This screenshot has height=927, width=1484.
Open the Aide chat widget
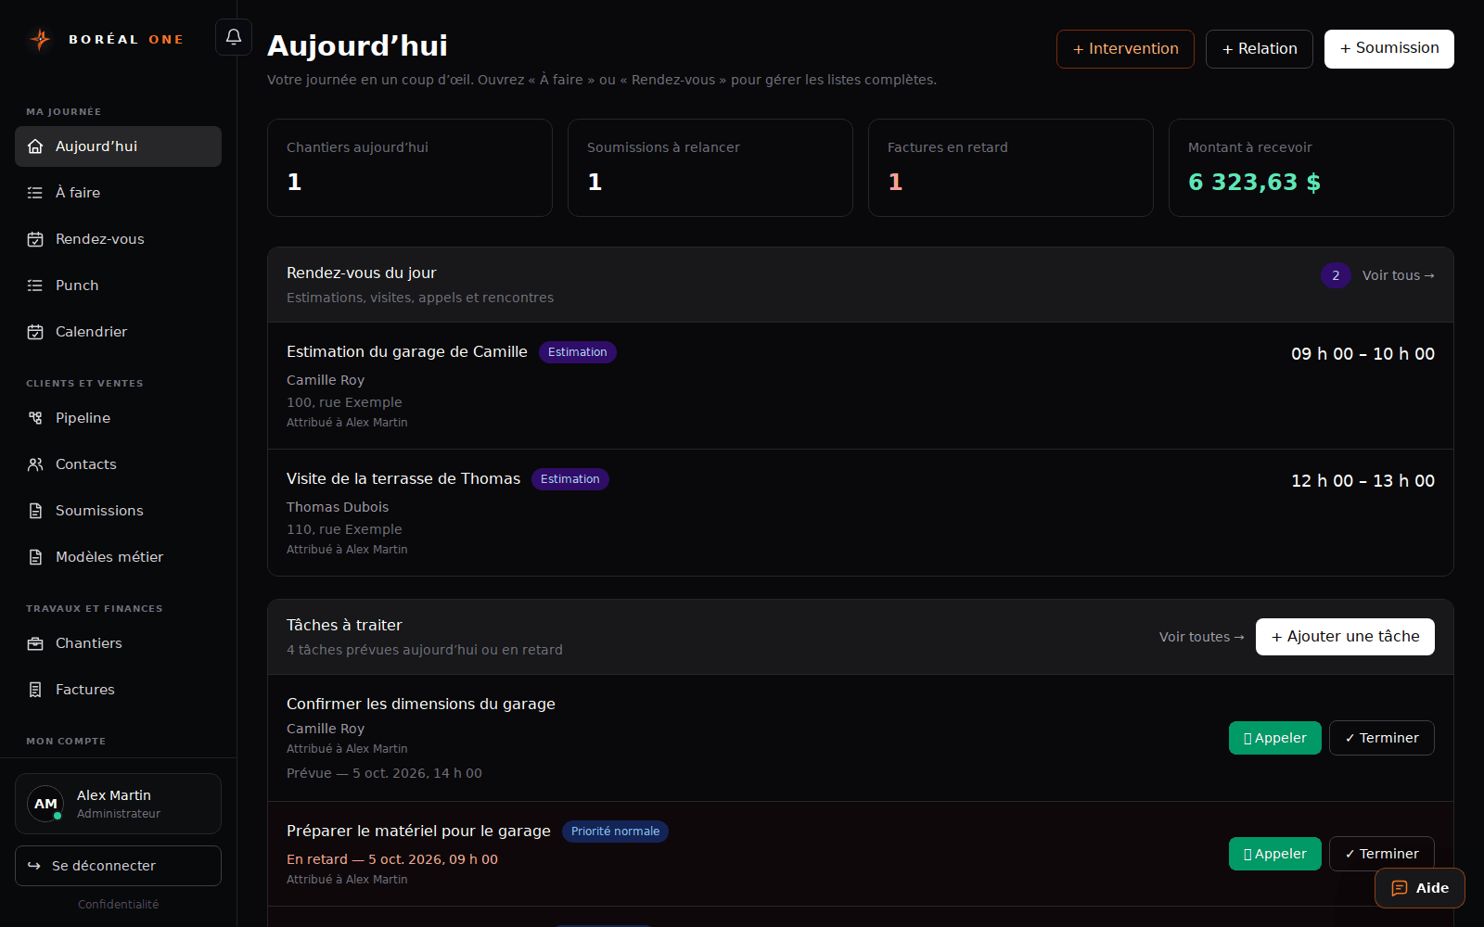click(1420, 888)
